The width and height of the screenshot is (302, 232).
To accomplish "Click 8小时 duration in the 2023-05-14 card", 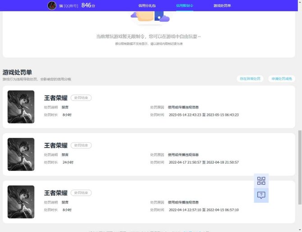I will click(67, 115).
